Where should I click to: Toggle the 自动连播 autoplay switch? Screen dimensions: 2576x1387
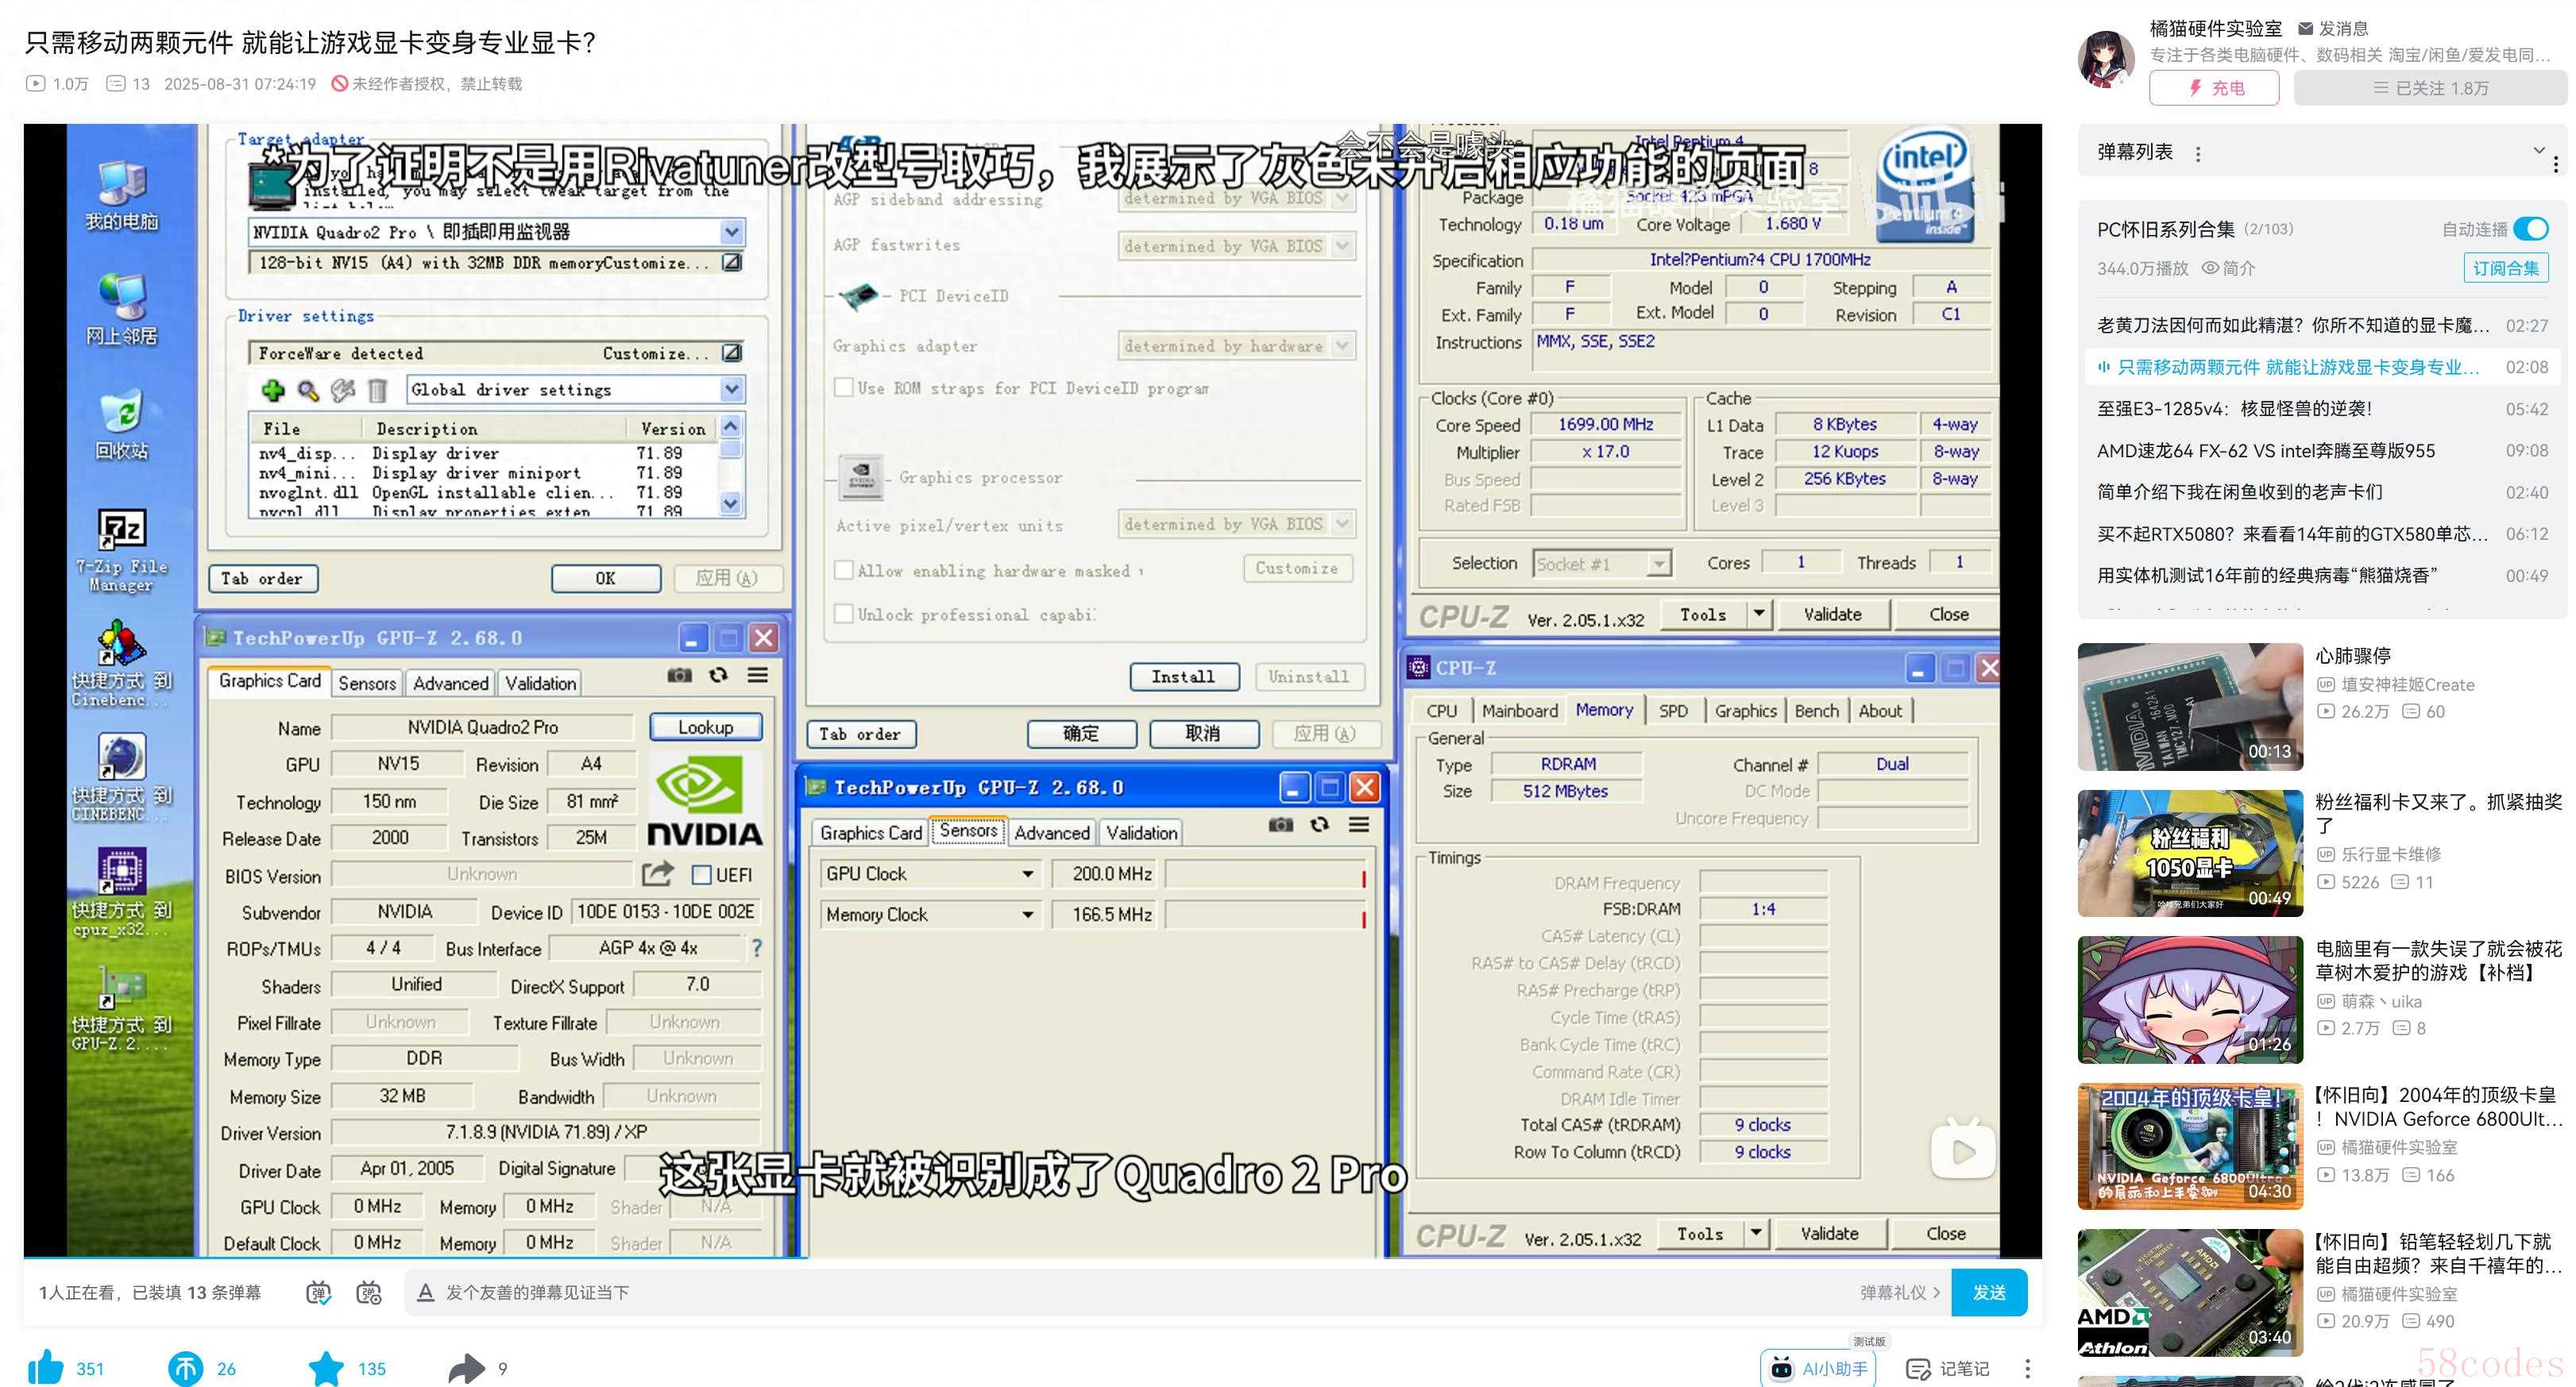(x=2531, y=229)
